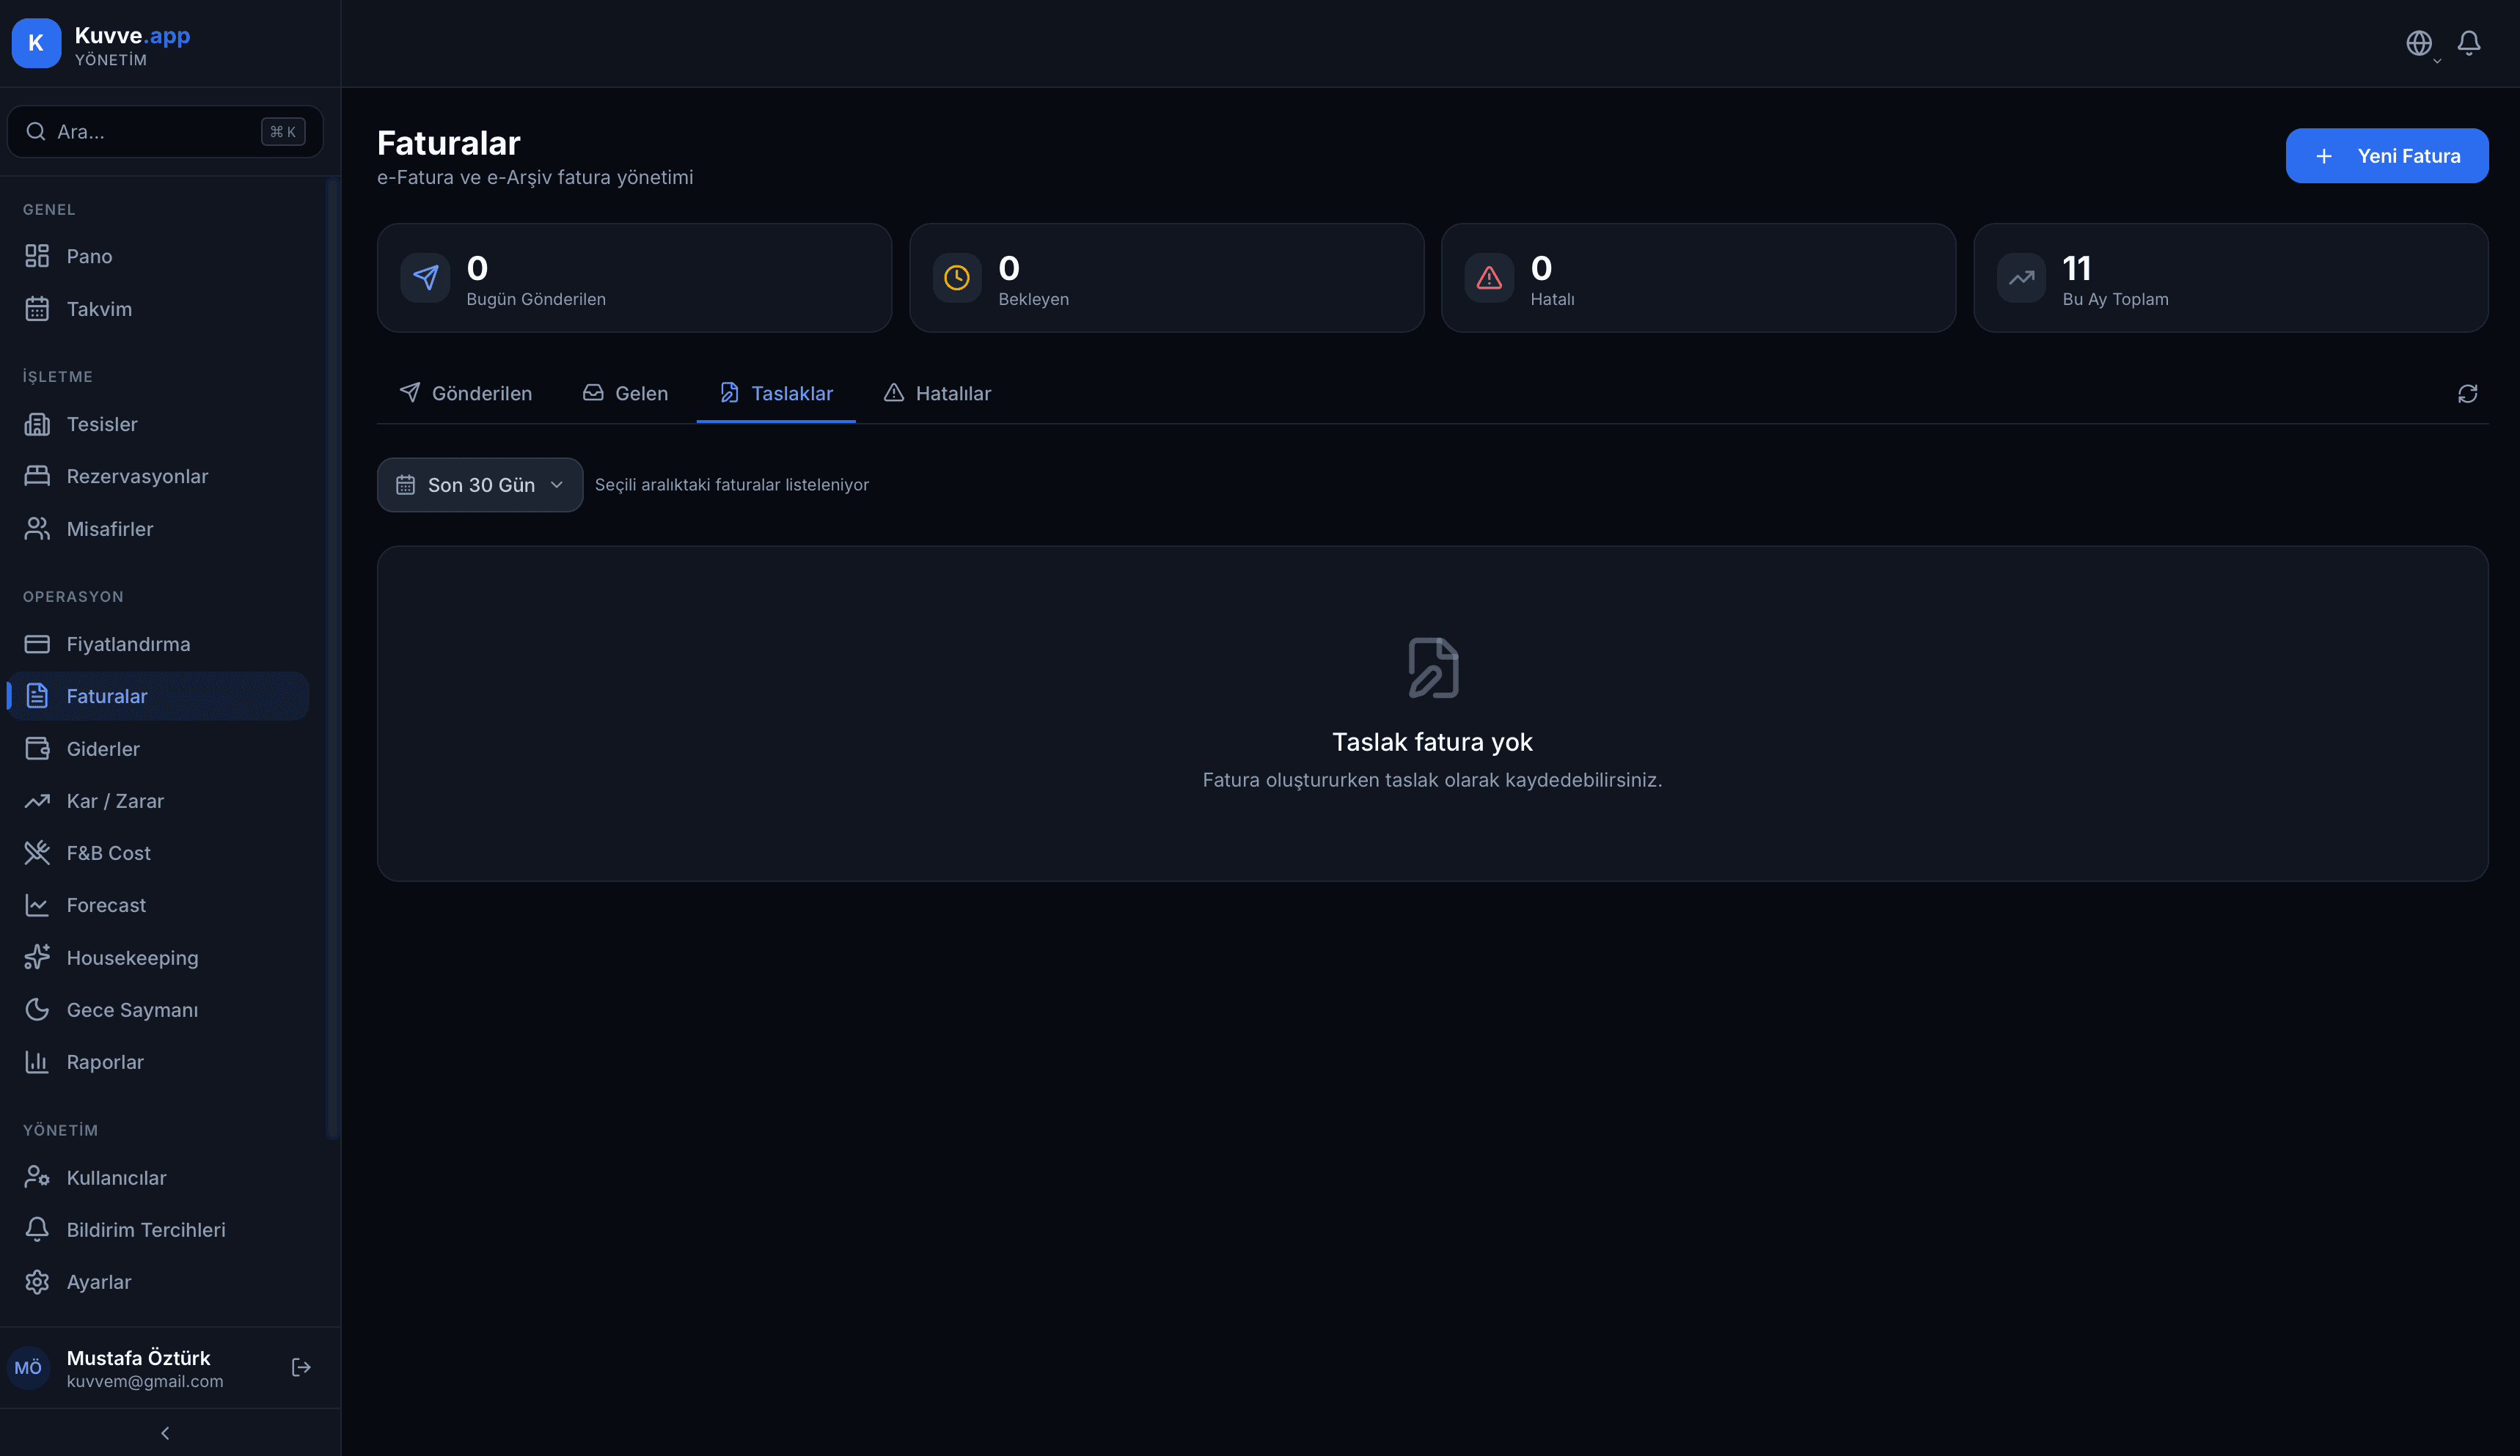
Task: Go to Tesisler in sidebar
Action: 158,424
